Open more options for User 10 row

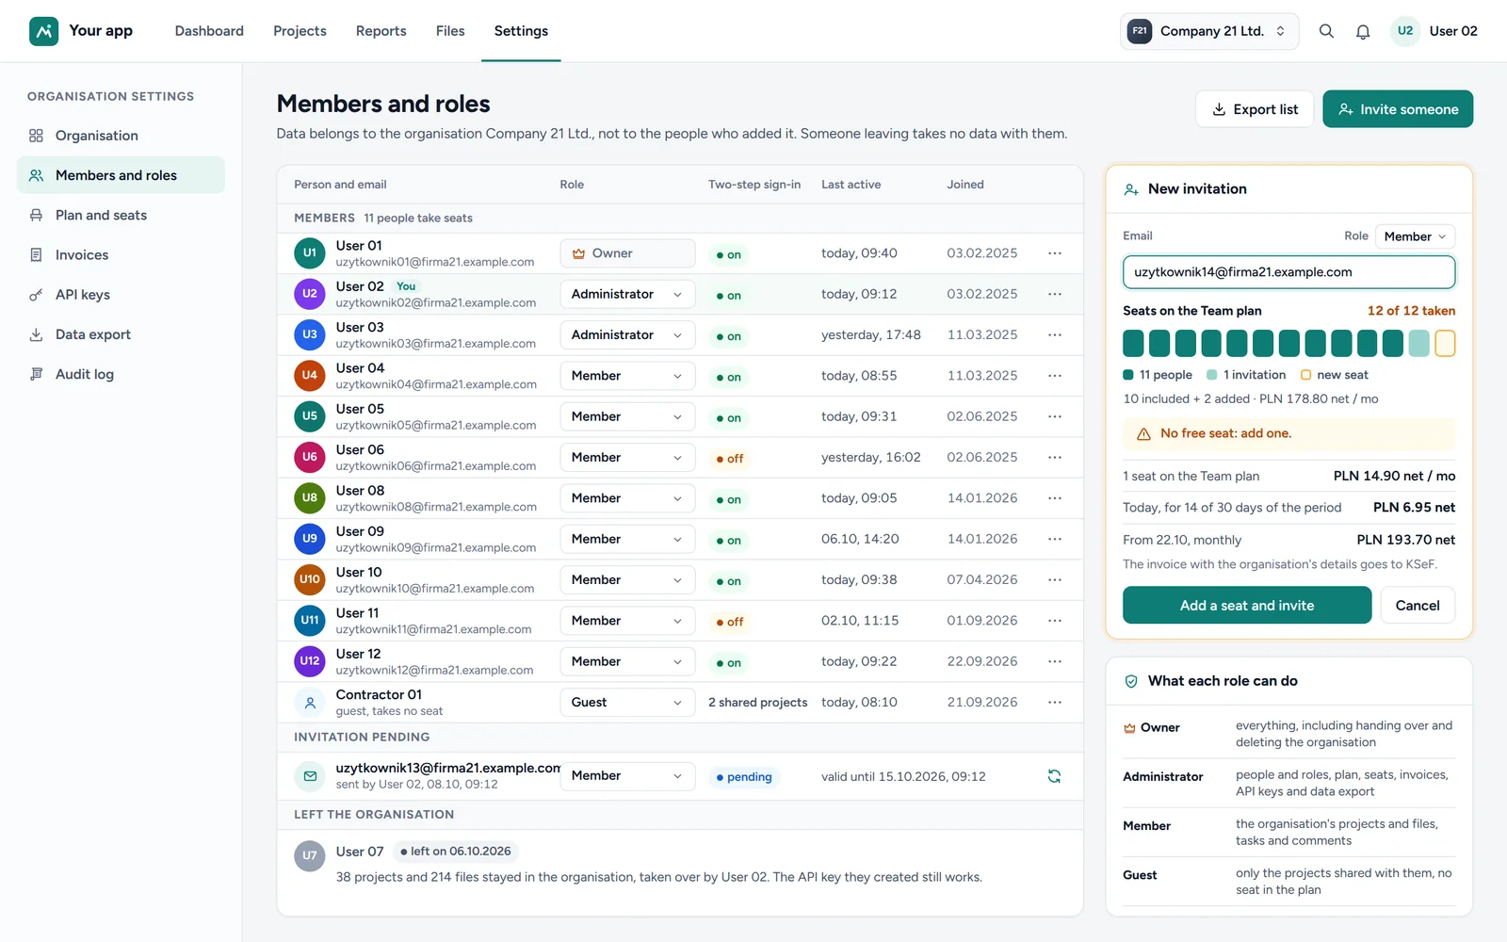(x=1055, y=579)
